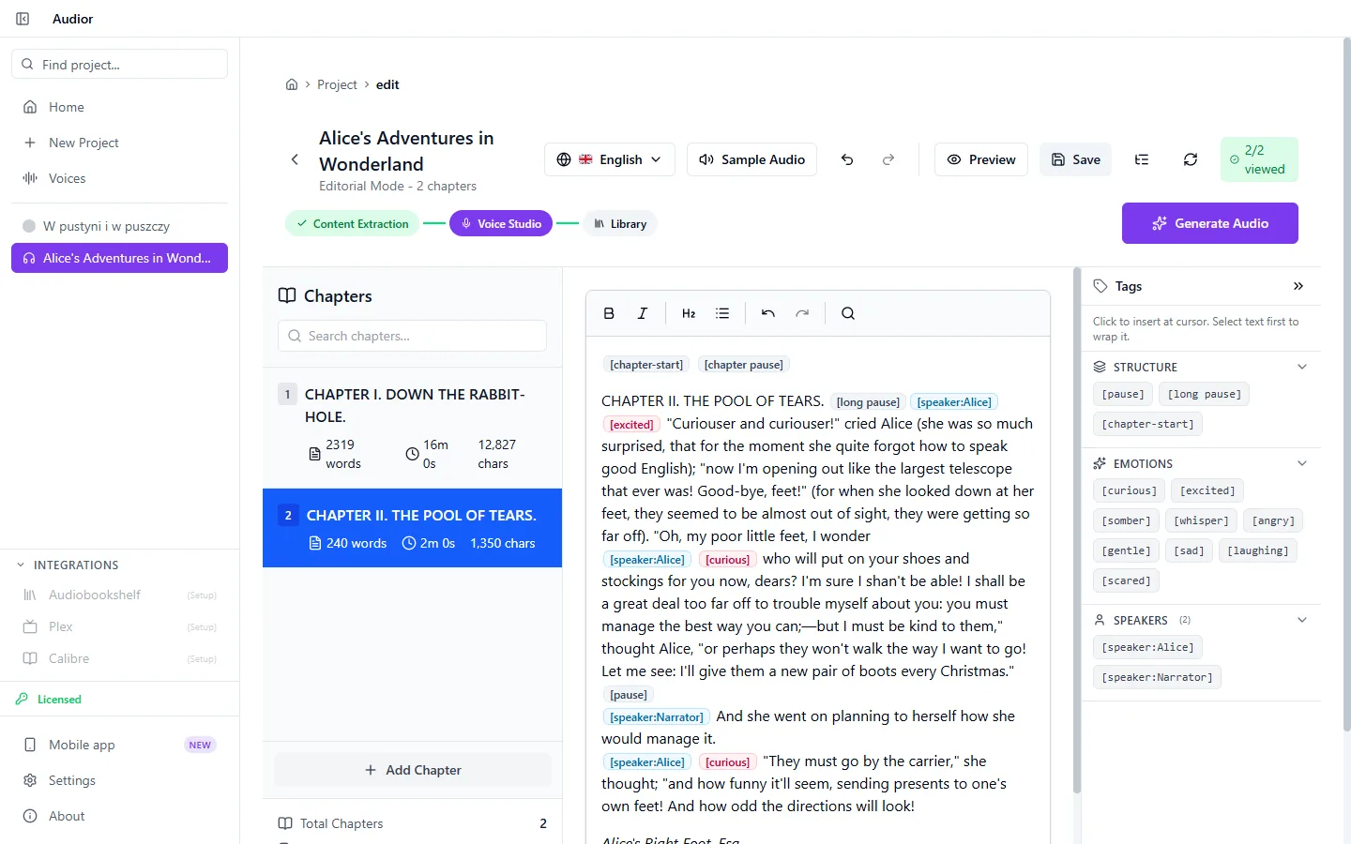Open the outline list icon beside Save

[x=1142, y=159]
